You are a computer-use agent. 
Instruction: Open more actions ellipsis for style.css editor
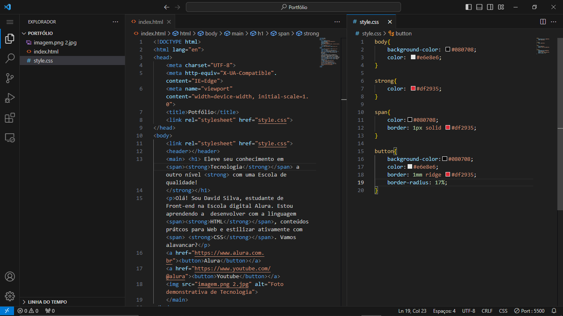tap(554, 22)
